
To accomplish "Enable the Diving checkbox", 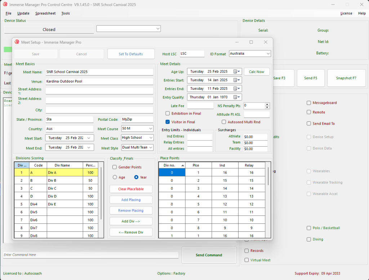I will [x=309, y=239].
